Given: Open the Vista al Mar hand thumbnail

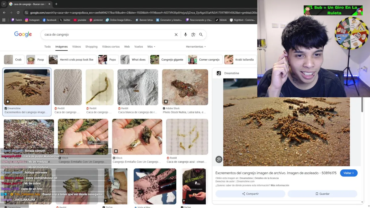Looking at the screenshot, I should [x=155, y=186].
